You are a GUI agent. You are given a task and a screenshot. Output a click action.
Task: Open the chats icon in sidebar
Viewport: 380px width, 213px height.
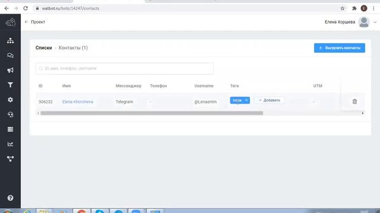[10, 55]
